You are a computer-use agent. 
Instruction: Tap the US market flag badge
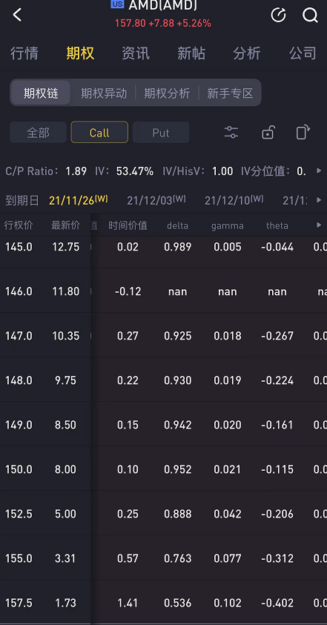(x=117, y=4)
